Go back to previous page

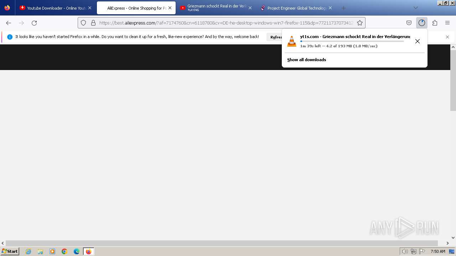point(9,23)
